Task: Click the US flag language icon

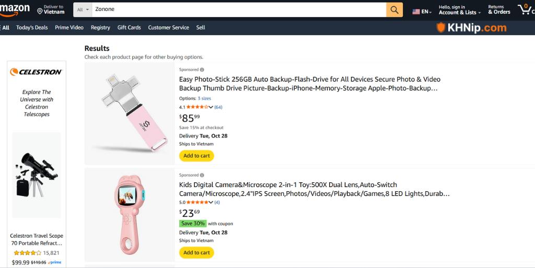Action: click(416, 11)
